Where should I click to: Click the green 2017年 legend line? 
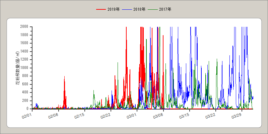click(x=153, y=9)
